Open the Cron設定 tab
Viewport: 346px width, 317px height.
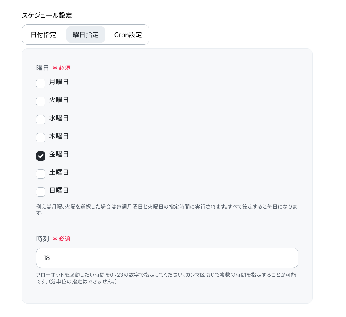128,35
